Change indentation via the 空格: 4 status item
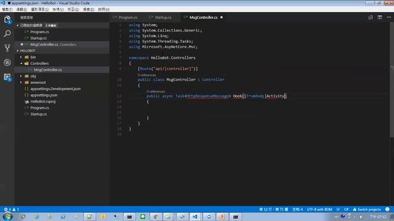The image size is (394, 221). (297, 209)
